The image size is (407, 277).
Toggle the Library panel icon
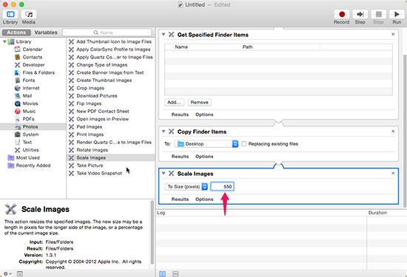pos(10,14)
